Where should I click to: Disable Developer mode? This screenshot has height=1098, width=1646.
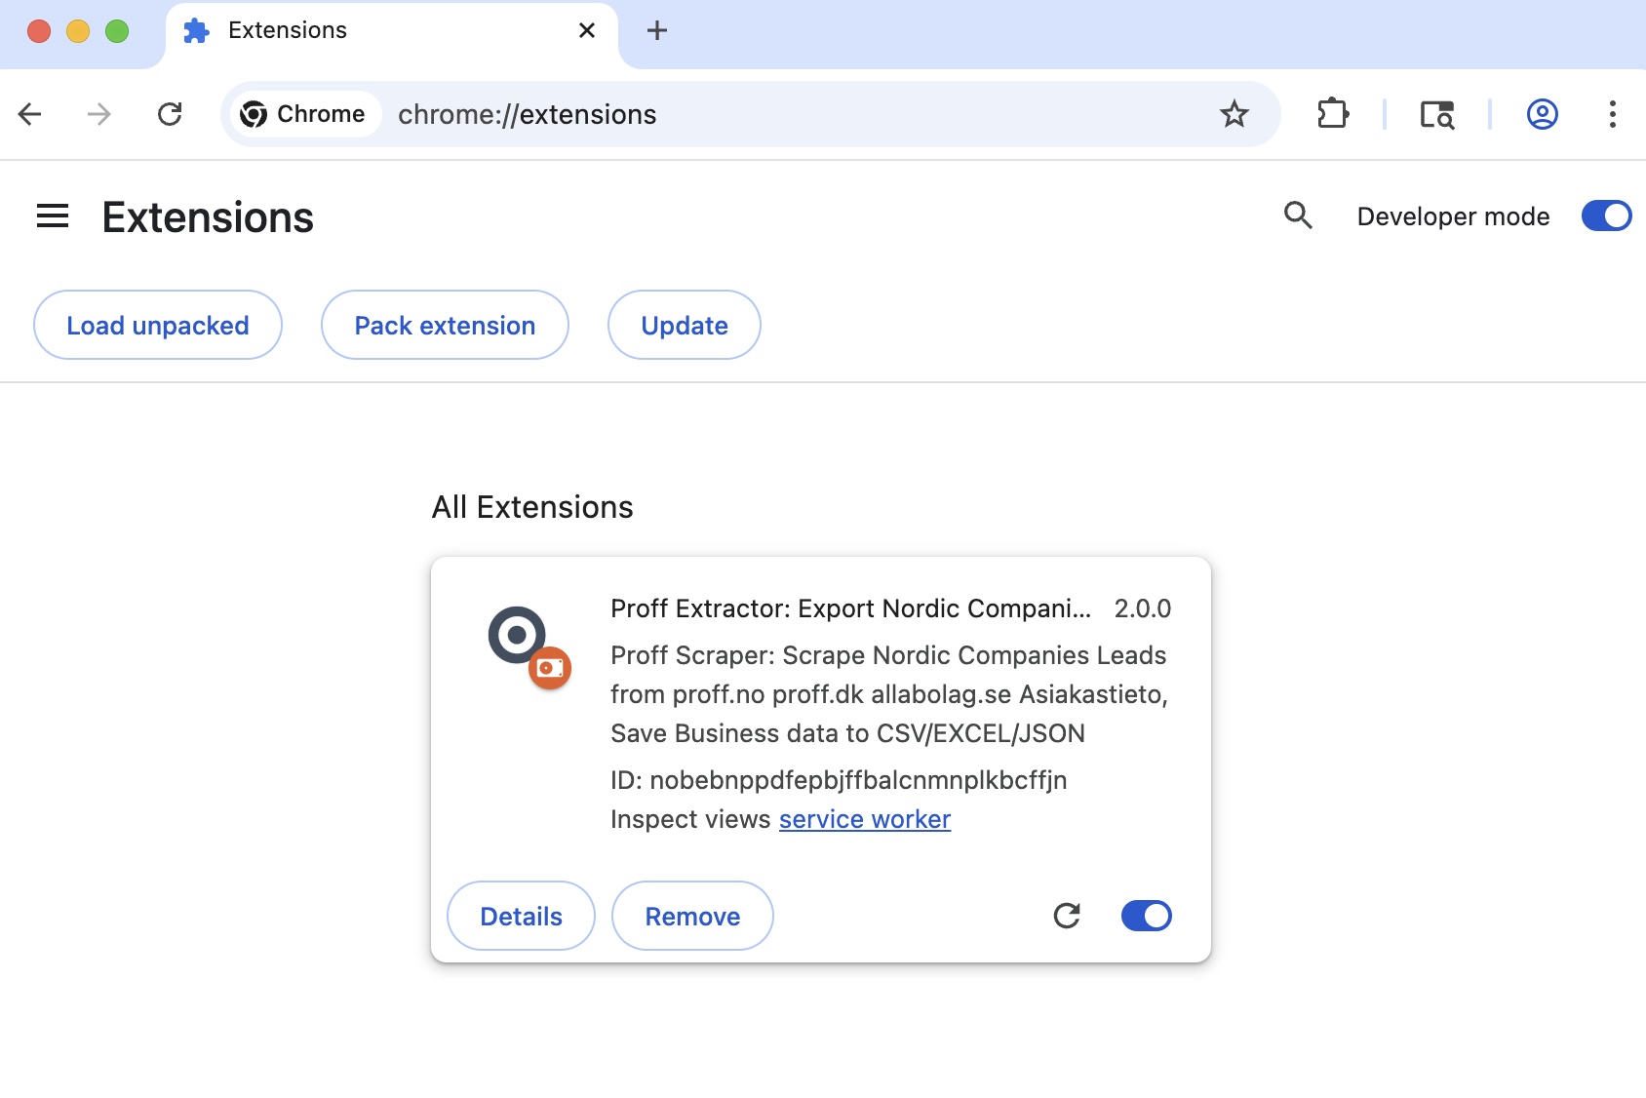coord(1605,216)
